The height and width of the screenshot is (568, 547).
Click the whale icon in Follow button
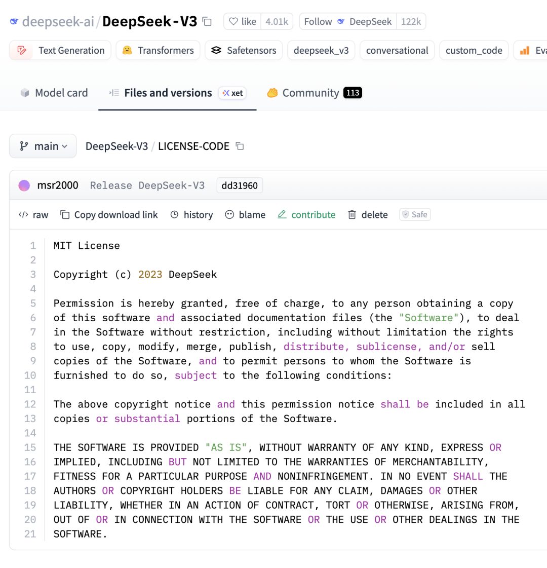pyautogui.click(x=341, y=21)
